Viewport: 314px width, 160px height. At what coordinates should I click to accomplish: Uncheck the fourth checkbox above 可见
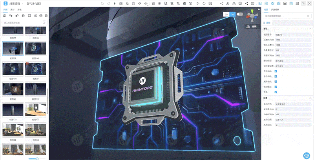tap(276, 87)
